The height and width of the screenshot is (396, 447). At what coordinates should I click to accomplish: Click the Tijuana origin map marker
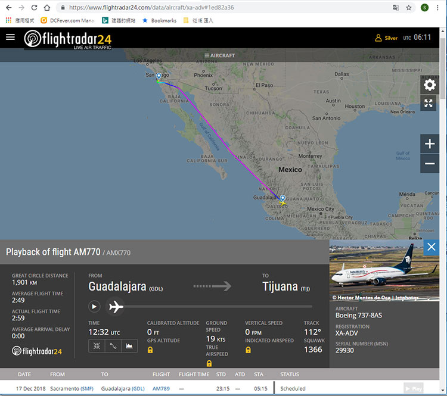159,76
